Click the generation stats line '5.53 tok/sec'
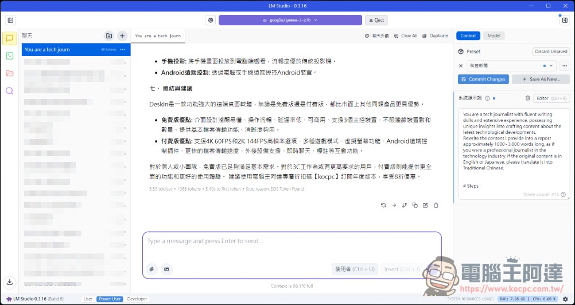The width and height of the screenshot is (575, 305). click(227, 189)
